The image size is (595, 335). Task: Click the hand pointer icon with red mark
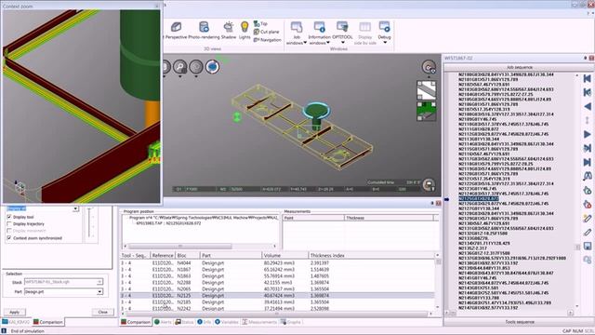(587, 204)
